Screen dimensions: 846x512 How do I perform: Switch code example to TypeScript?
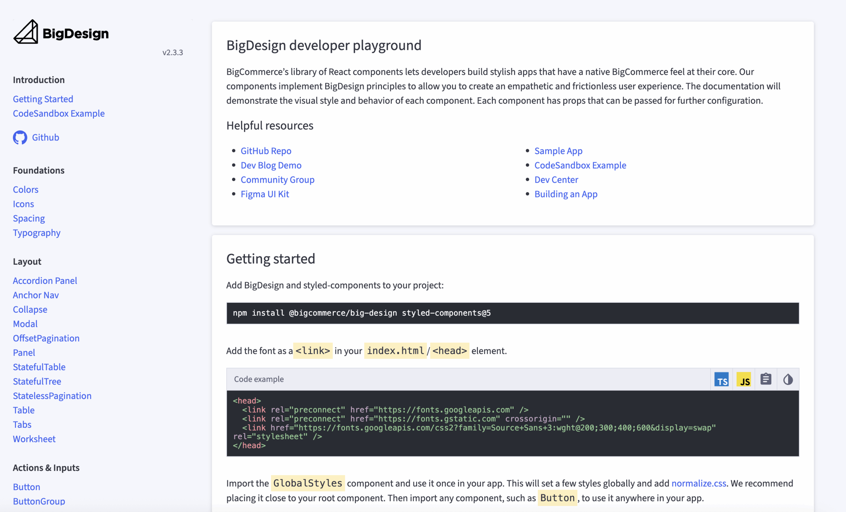click(x=721, y=379)
